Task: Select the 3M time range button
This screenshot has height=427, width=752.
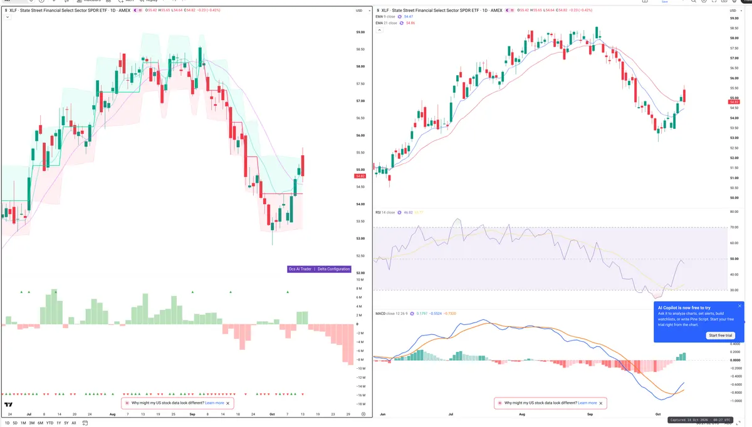Action: point(32,423)
